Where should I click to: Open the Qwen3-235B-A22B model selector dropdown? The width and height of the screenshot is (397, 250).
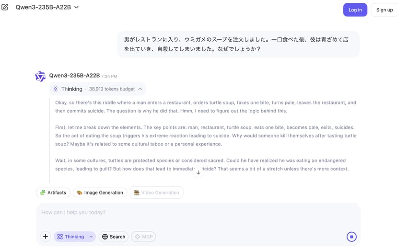(47, 7)
